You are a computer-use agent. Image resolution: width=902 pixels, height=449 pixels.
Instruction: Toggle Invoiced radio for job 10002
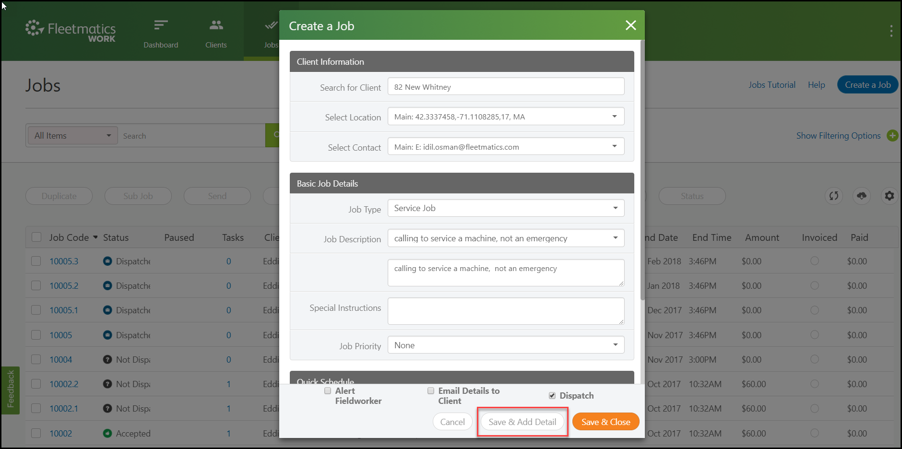(815, 433)
